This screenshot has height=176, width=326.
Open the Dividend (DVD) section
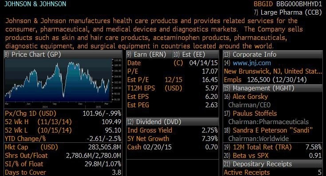[x=173, y=122]
